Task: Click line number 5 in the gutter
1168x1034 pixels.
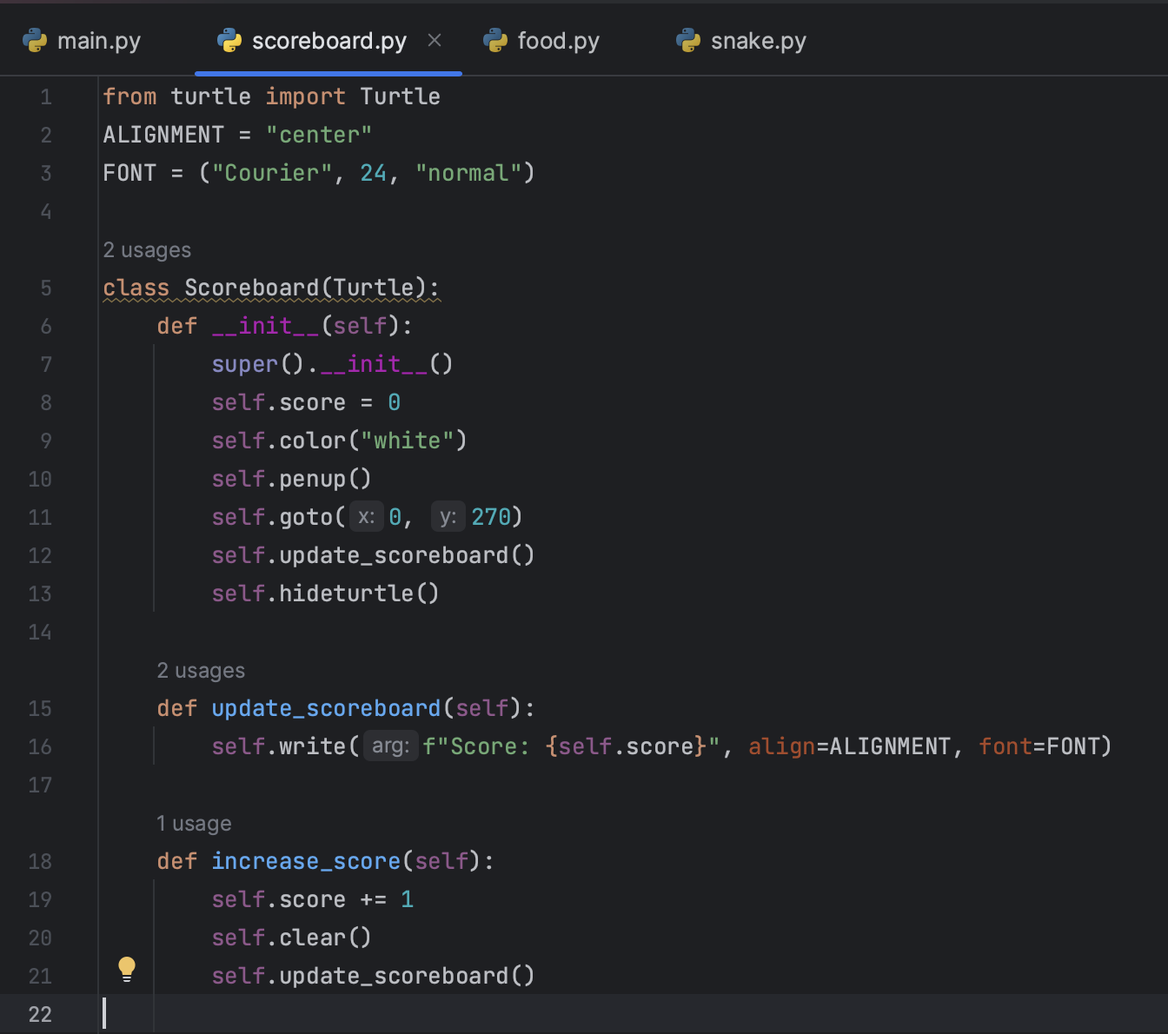Action: pos(46,288)
